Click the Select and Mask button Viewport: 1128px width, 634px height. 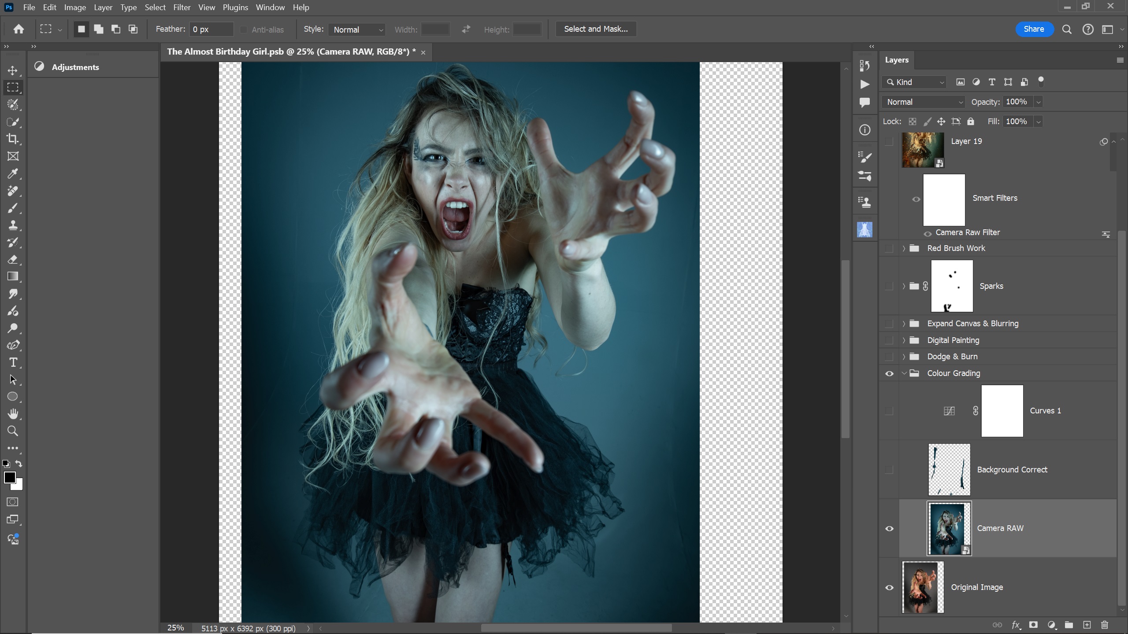pyautogui.click(x=596, y=29)
